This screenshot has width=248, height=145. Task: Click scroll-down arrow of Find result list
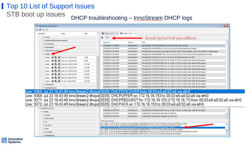coord(227,133)
